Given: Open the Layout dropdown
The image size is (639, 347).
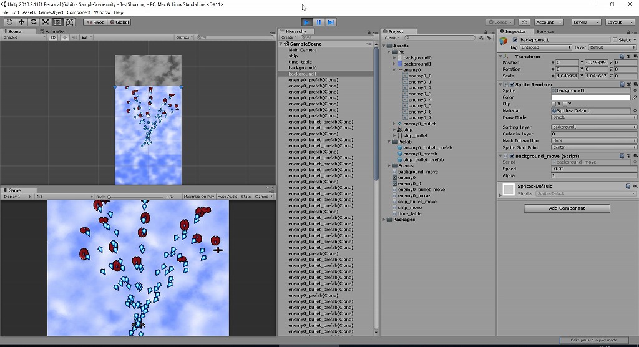Looking at the screenshot, I should (620, 22).
